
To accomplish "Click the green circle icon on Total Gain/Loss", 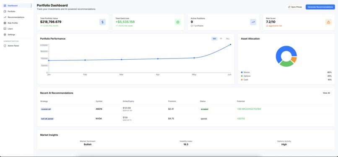I will [178, 22].
